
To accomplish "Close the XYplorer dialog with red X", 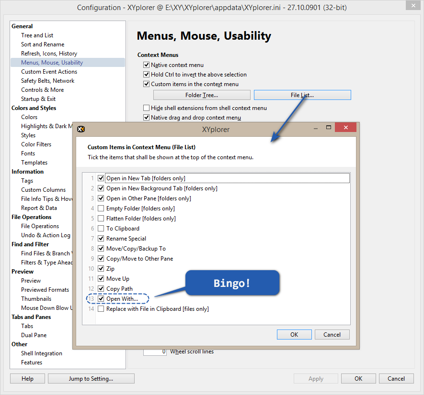I will coord(345,128).
